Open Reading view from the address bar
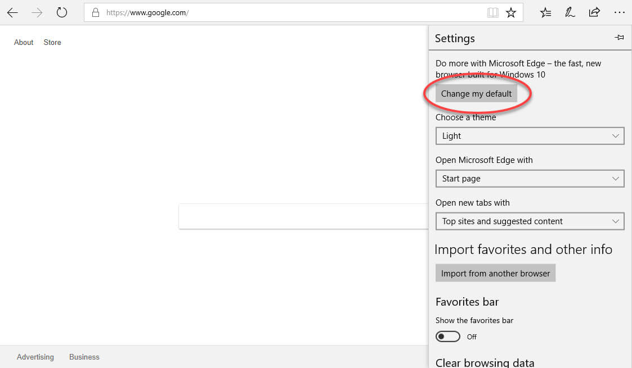Viewport: 632px width, 368px height. click(x=492, y=13)
